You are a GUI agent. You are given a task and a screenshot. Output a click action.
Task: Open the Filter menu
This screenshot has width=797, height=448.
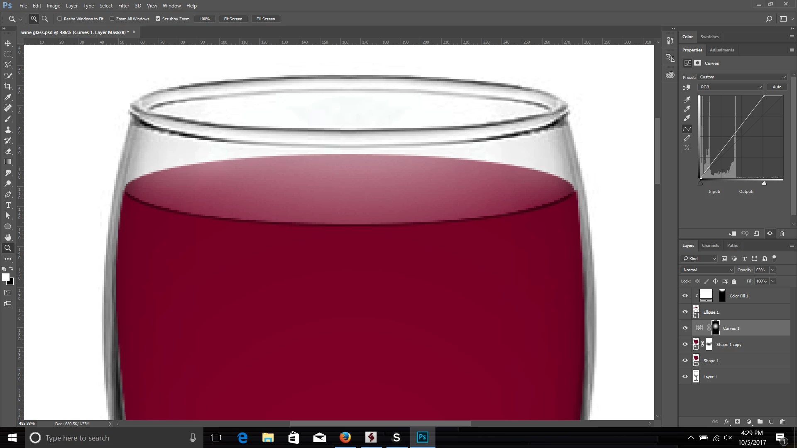click(x=123, y=6)
